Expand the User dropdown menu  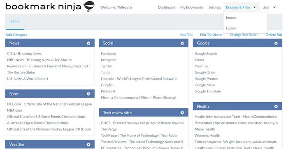click(269, 7)
